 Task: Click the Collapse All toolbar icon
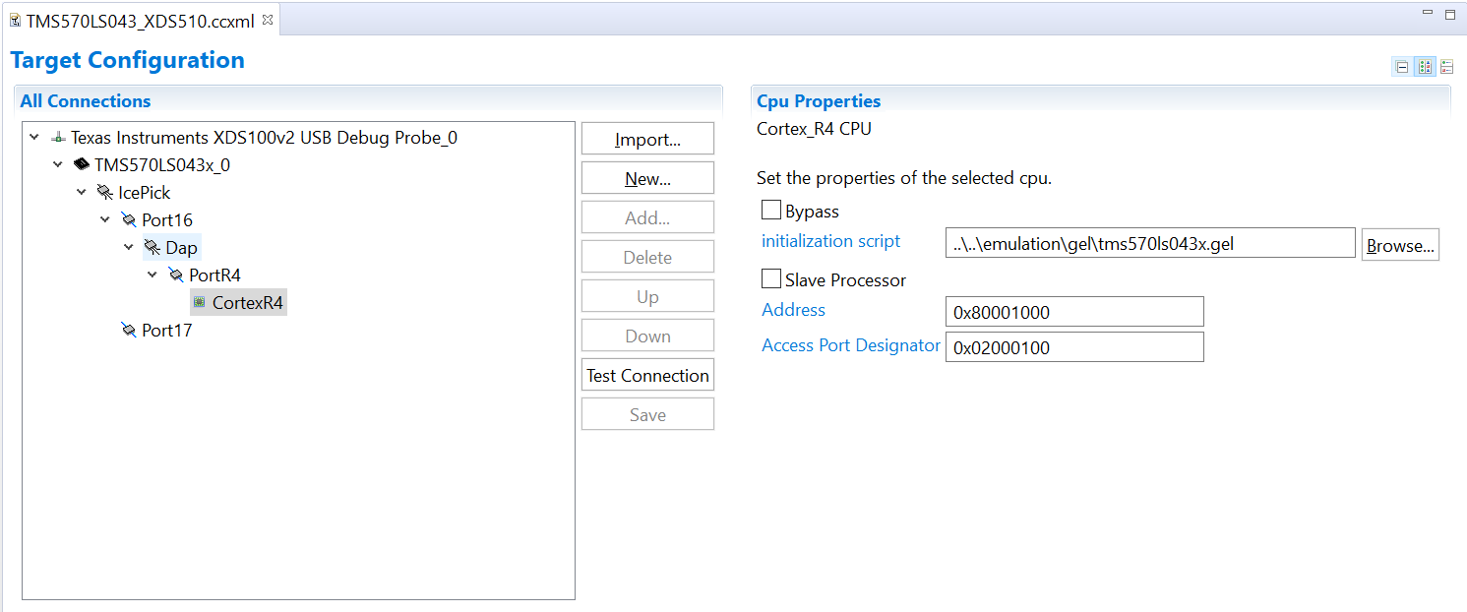coord(1402,67)
